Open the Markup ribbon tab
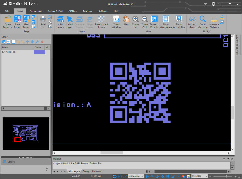Image resolution: width=242 pixels, height=179 pixels. click(87, 11)
